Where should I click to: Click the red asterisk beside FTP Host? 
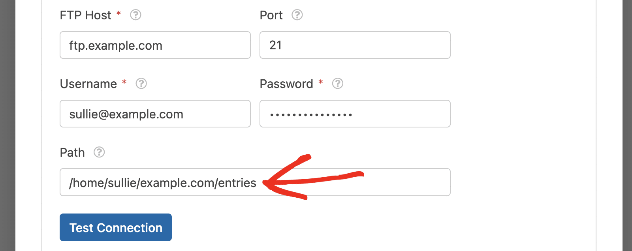118,14
